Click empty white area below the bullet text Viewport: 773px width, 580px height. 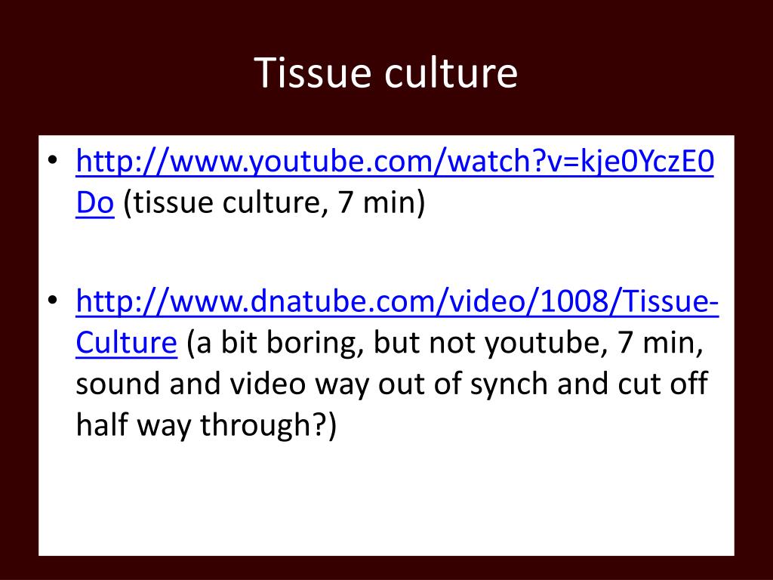point(386,498)
